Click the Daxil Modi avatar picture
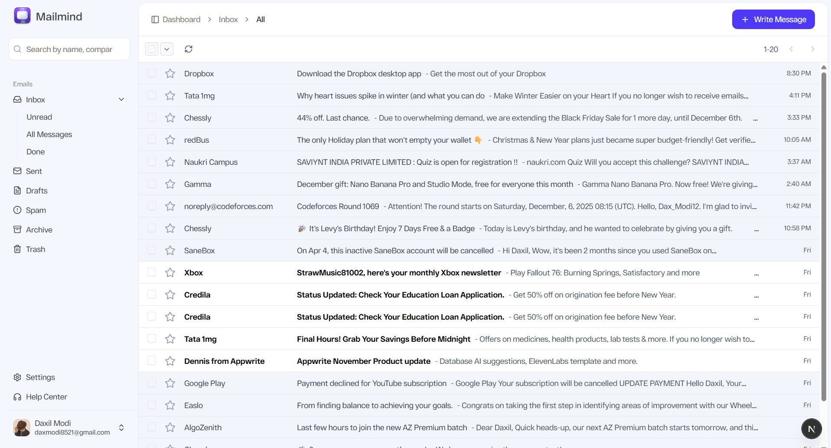Viewport: 831px width, 448px height. [x=22, y=428]
